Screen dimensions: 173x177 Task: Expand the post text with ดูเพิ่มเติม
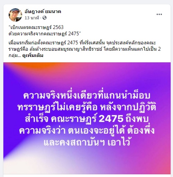(33, 56)
